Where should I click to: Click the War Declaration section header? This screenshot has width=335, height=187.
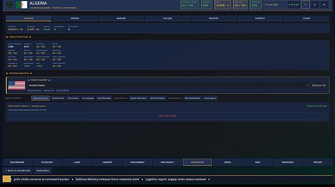(19, 73)
